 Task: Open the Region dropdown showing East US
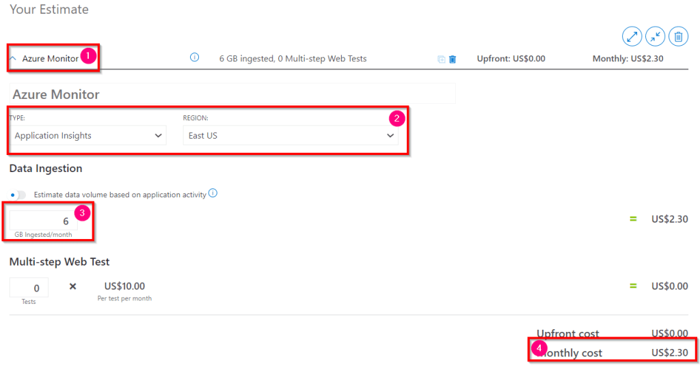291,135
